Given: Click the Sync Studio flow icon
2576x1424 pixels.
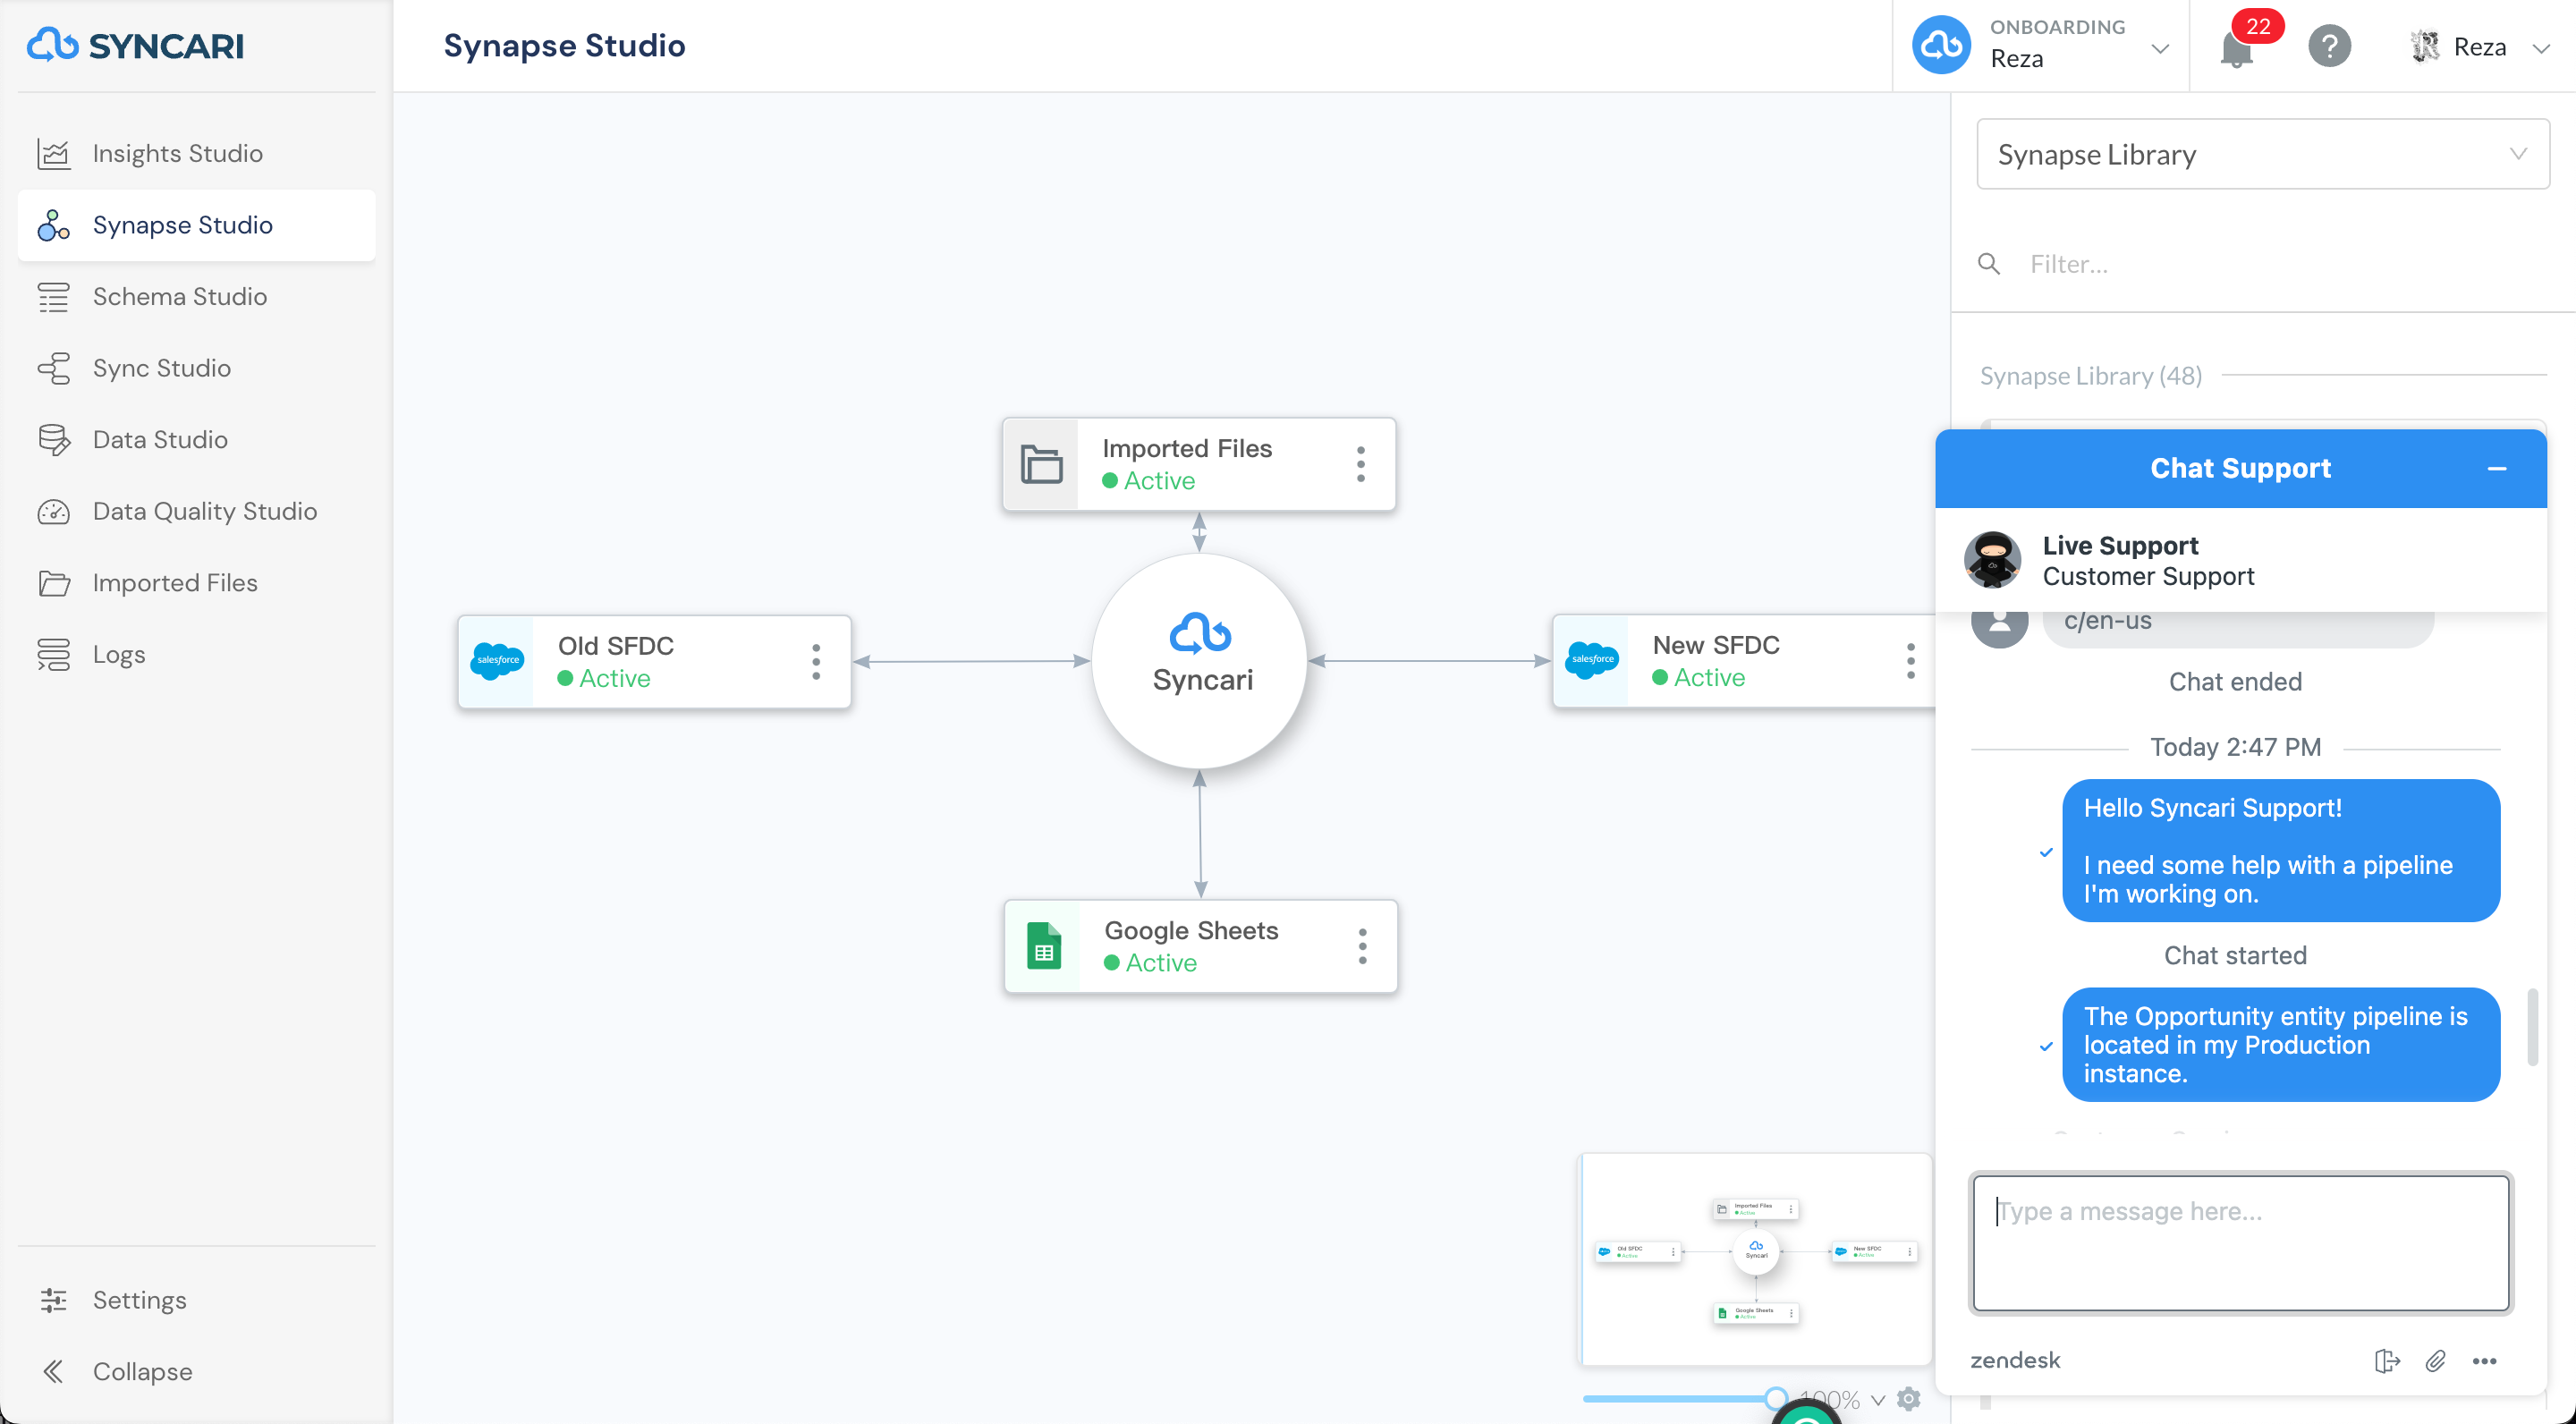Looking at the screenshot, I should 53,368.
